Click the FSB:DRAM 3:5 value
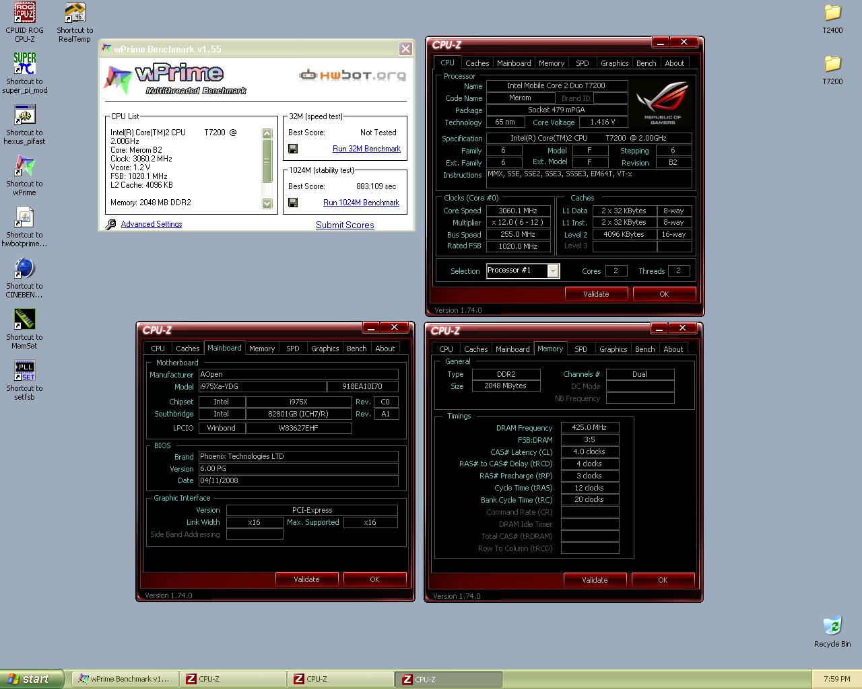The image size is (862, 689). (589, 439)
